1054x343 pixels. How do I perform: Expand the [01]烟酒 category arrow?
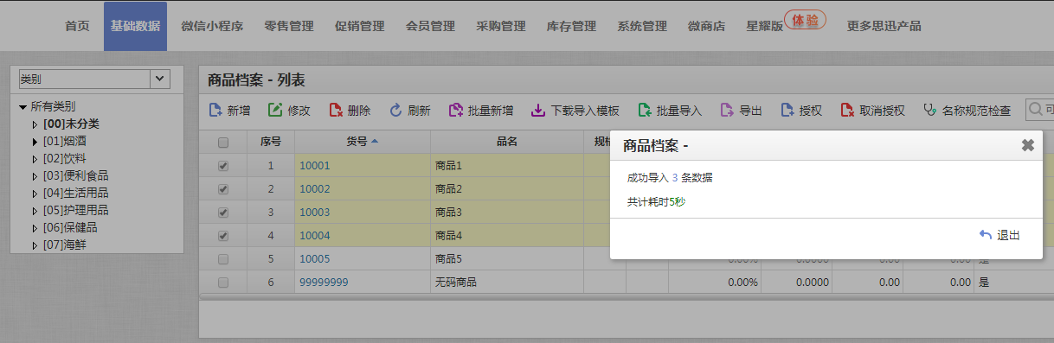35,142
